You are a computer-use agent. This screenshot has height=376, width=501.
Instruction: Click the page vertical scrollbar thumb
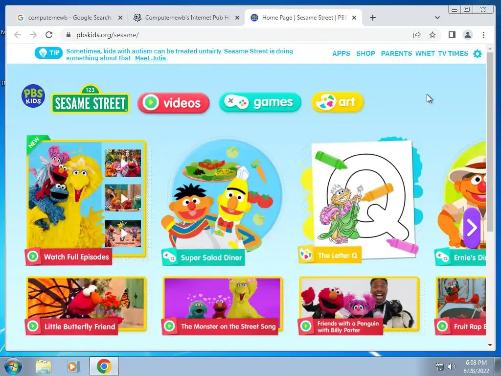490,142
